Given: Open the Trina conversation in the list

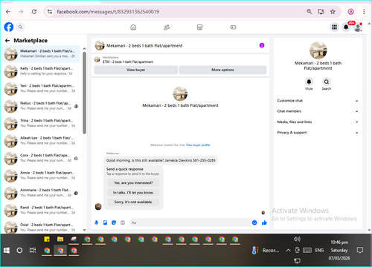Looking at the screenshot, I should (41, 123).
